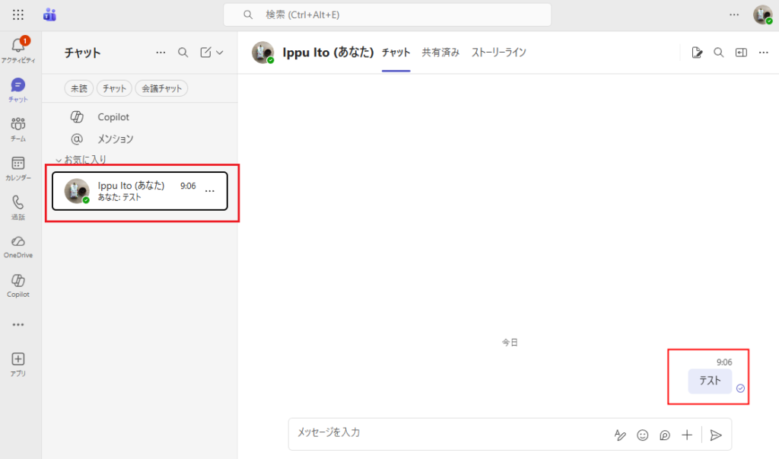Screen dimensions: 779x459
Task: Open the ストーリーライン tab
Action: coord(500,53)
